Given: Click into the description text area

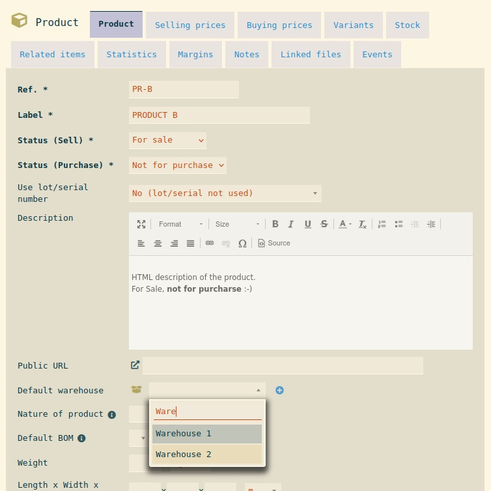Looking at the screenshot, I should 301,303.
